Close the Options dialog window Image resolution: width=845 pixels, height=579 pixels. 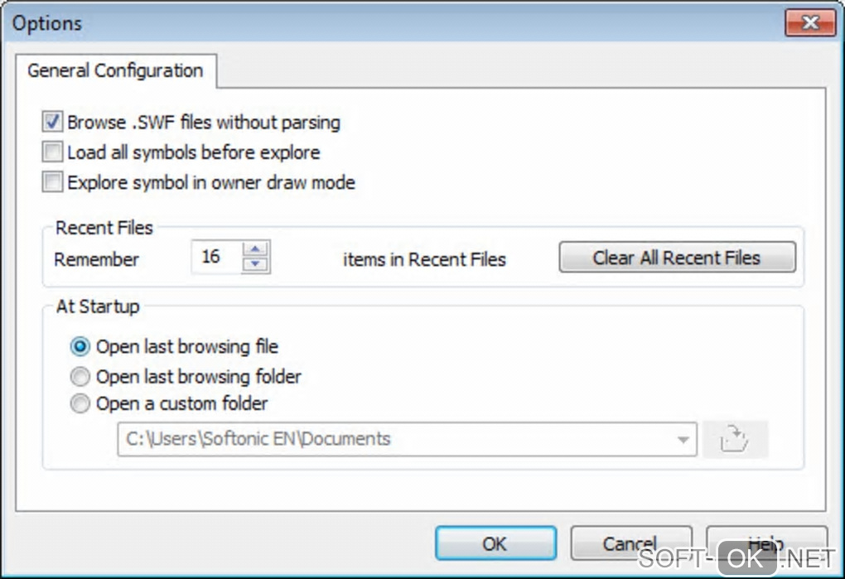[810, 23]
